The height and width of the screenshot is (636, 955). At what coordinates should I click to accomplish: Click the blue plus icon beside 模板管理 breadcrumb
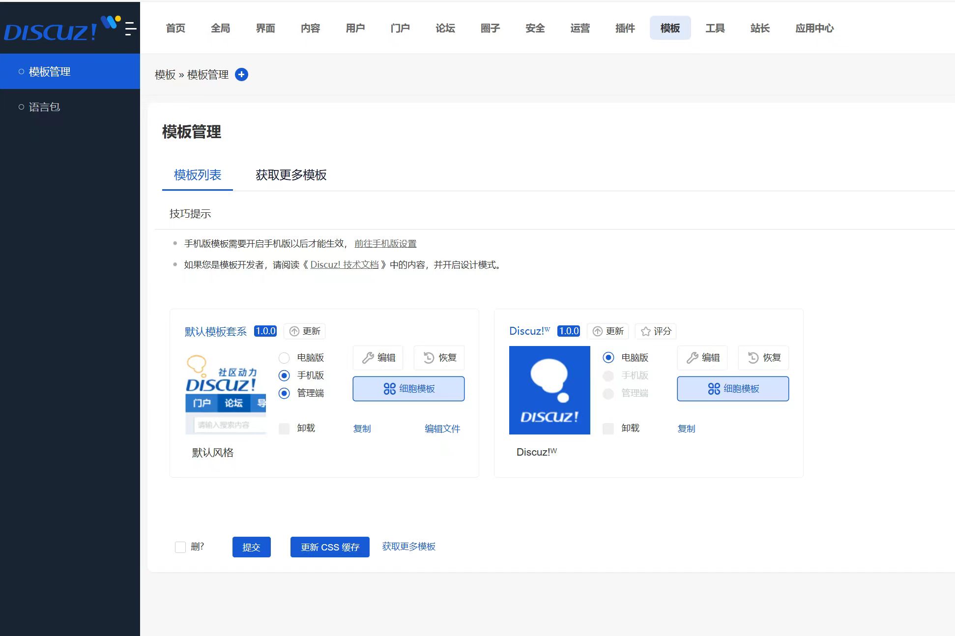pos(241,75)
